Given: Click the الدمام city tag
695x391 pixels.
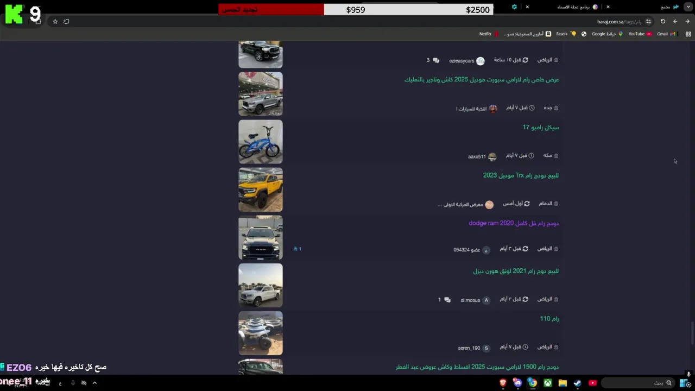Looking at the screenshot, I should [548, 203].
